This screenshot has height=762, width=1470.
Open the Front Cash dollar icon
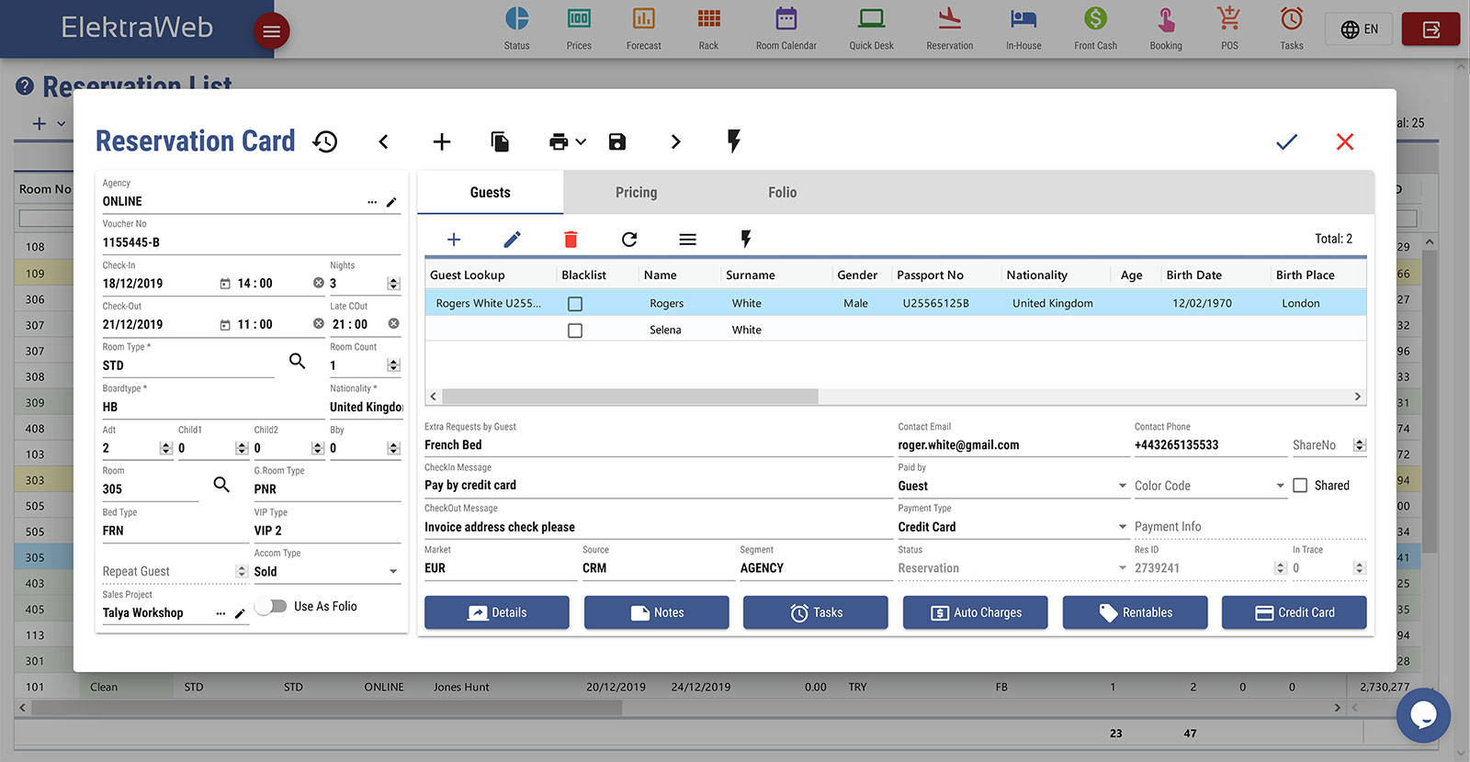[x=1095, y=18]
